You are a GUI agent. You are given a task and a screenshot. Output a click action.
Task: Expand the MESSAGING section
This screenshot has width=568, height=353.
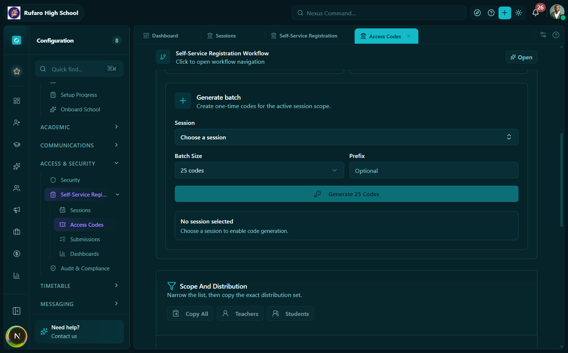click(79, 304)
